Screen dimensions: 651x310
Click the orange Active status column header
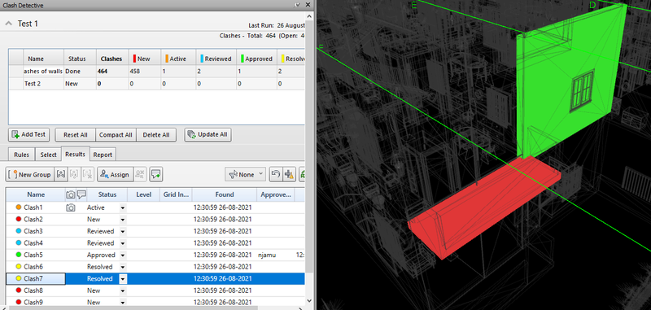(178, 59)
